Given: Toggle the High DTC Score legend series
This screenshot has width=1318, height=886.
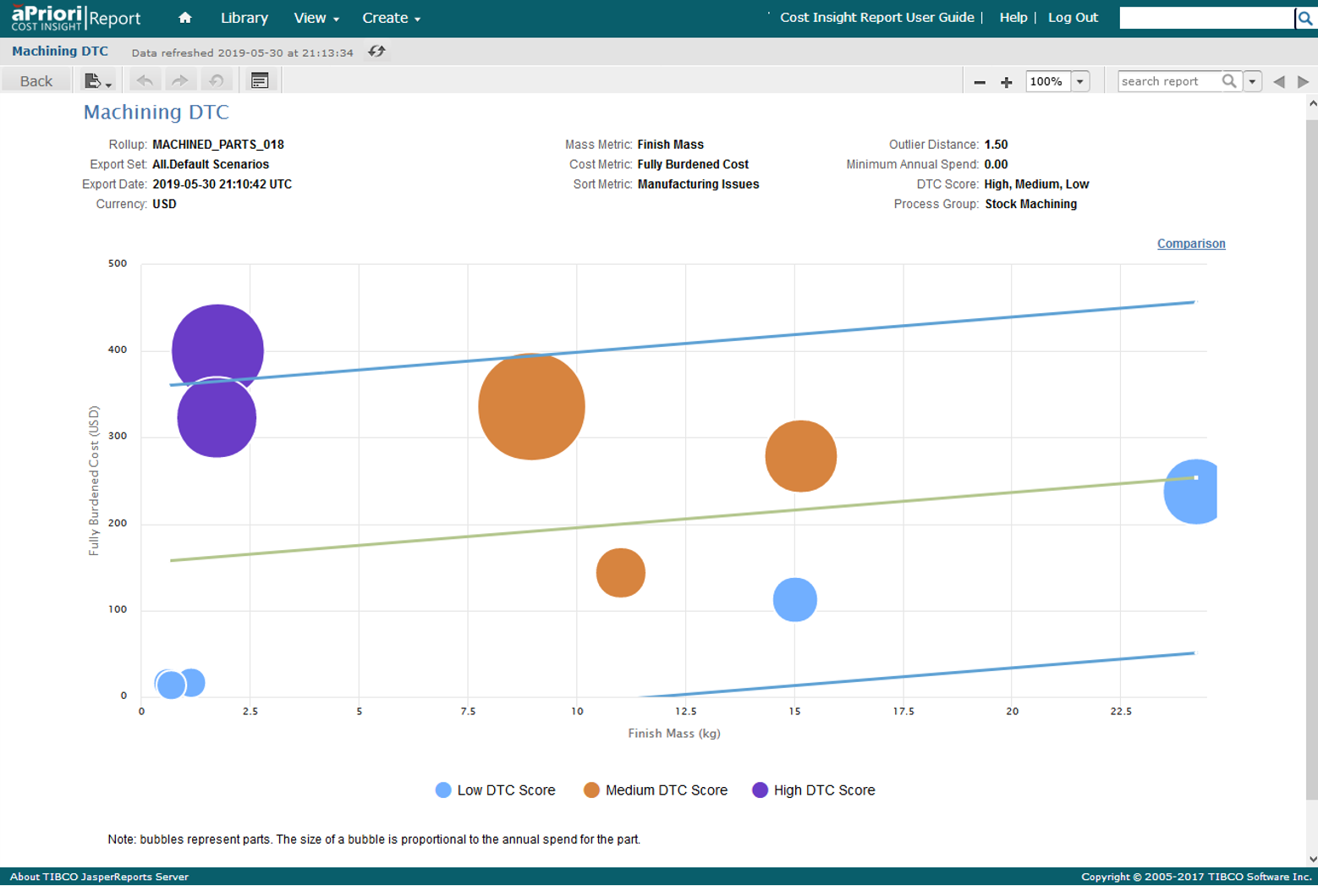Looking at the screenshot, I should click(x=814, y=790).
